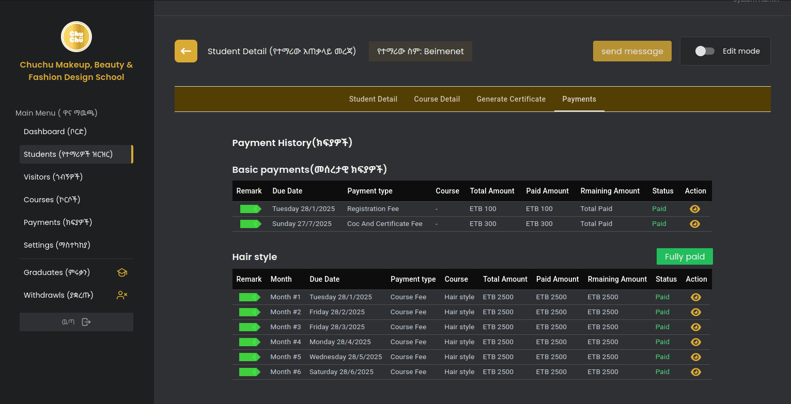Click 'ETB 100' total amount cell
Screen dimensions: 791x404
coord(483,209)
